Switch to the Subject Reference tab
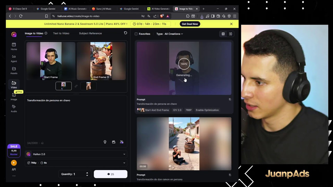Image resolution: width=333 pixels, height=187 pixels. [x=90, y=33]
